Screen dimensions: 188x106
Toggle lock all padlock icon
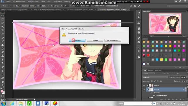[x=161, y=81]
